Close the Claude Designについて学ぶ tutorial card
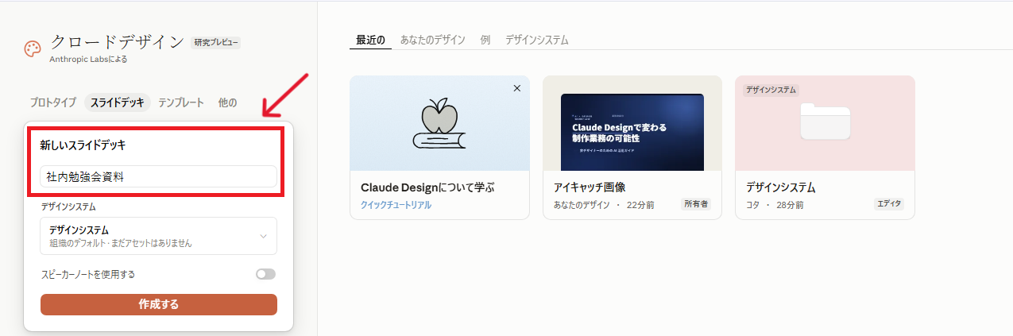 click(x=517, y=88)
